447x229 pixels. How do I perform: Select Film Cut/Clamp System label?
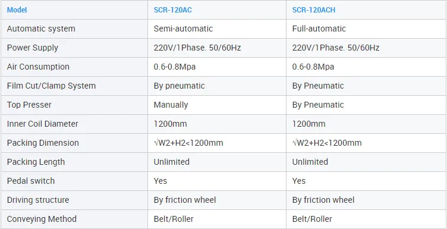click(x=51, y=86)
